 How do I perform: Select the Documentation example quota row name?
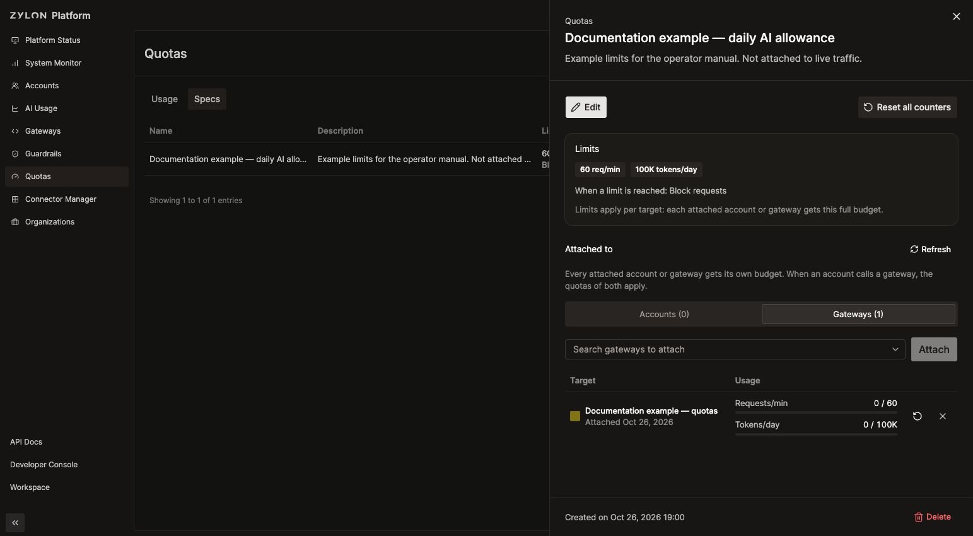pos(228,159)
